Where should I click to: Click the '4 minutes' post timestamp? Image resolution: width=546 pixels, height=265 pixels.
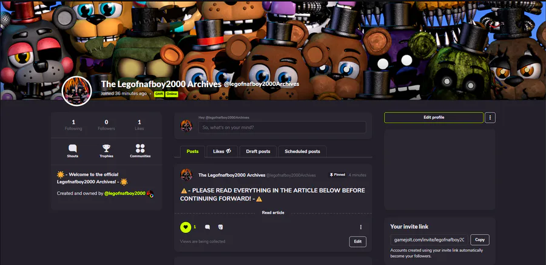[357, 175]
